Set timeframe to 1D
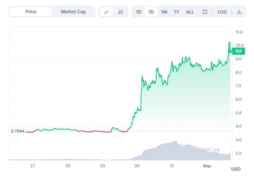Viewport: 254px width, 176px height. pyautogui.click(x=139, y=12)
